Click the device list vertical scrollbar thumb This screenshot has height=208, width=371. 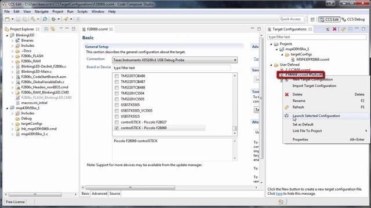pyautogui.click(x=234, y=128)
